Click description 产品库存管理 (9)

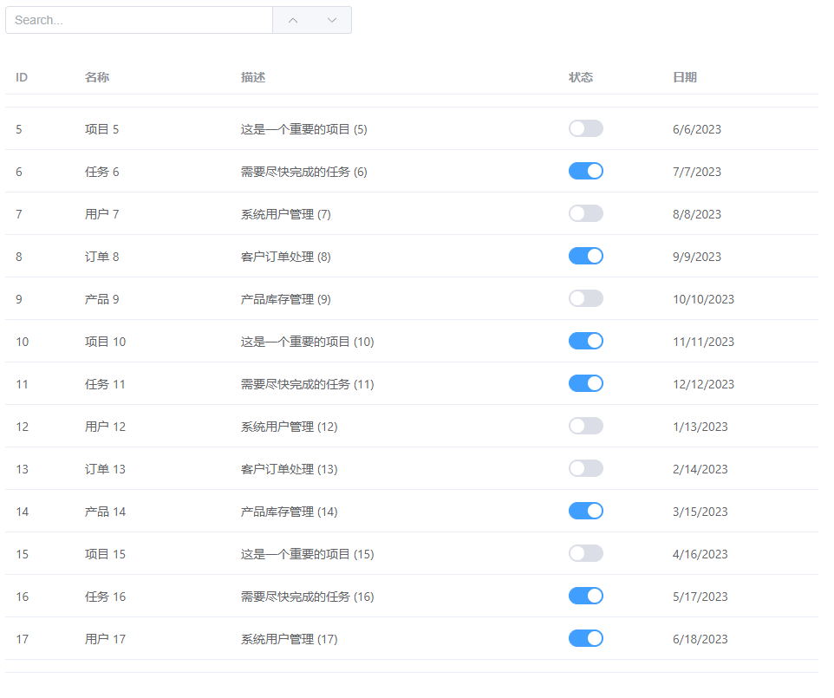pyautogui.click(x=285, y=299)
